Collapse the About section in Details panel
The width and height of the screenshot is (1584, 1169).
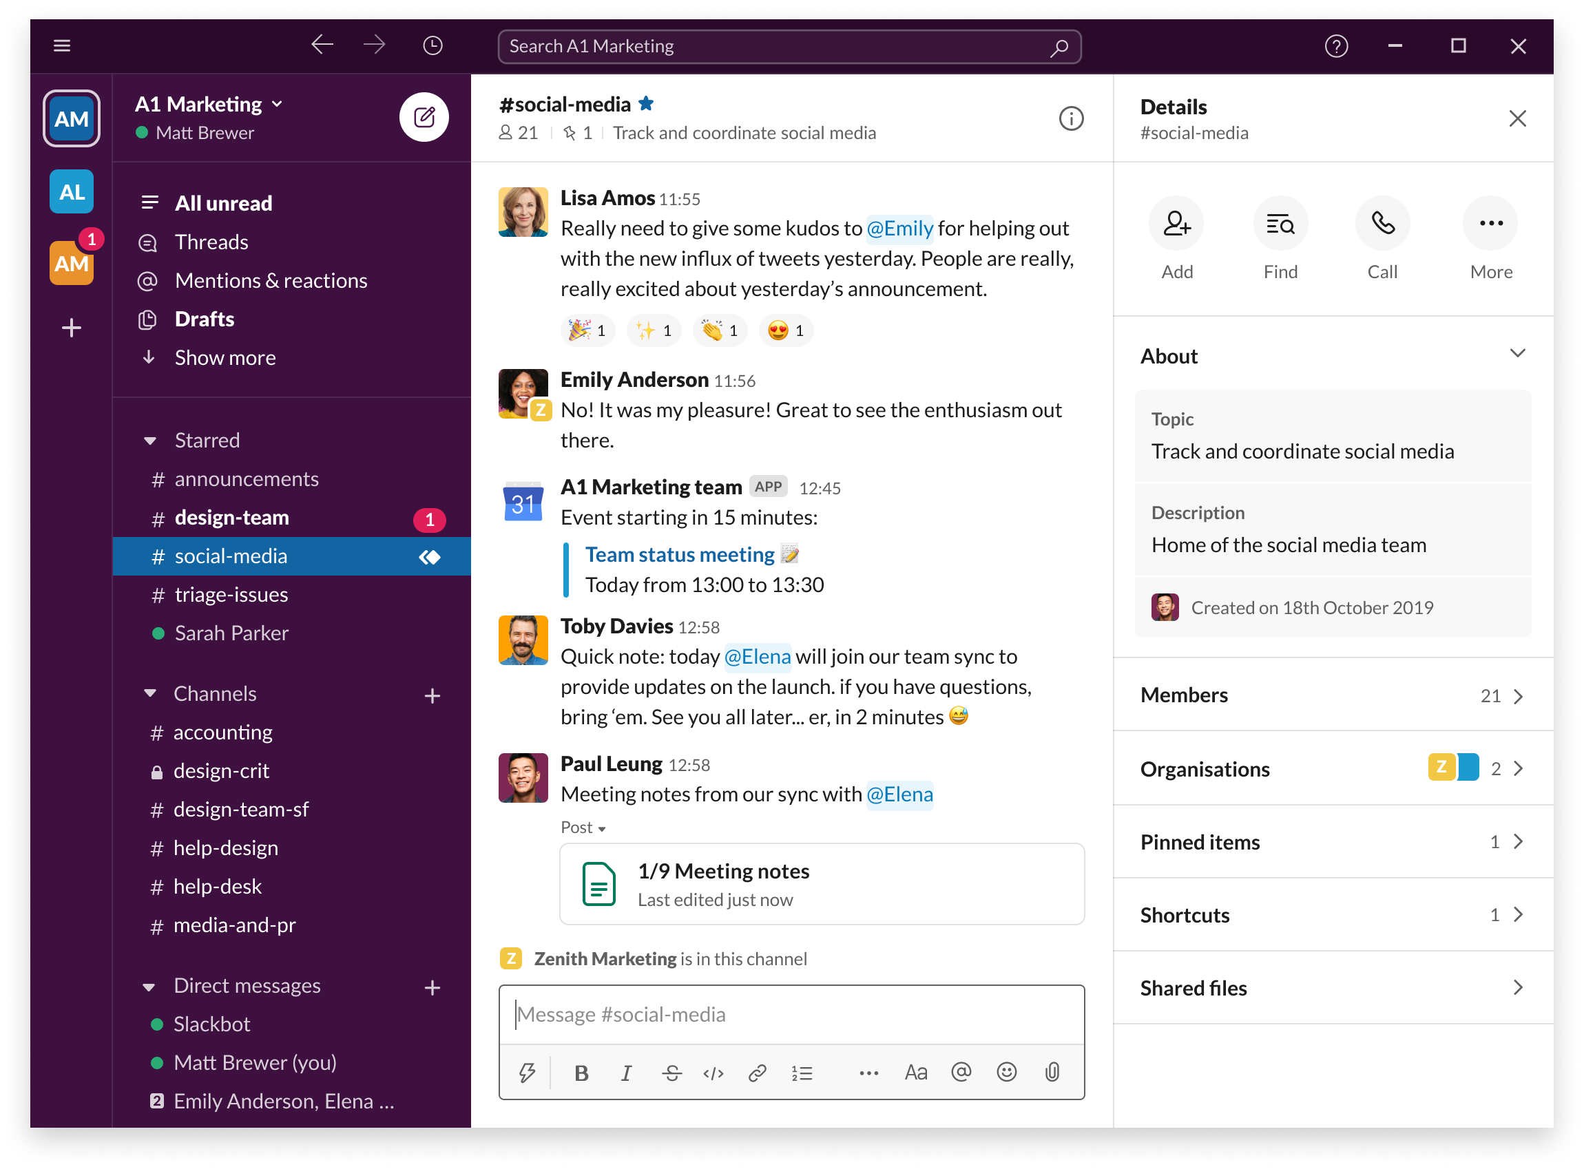coord(1515,355)
